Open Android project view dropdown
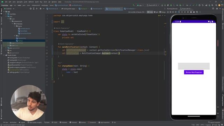The height and width of the screenshot is (126, 224). (10, 9)
